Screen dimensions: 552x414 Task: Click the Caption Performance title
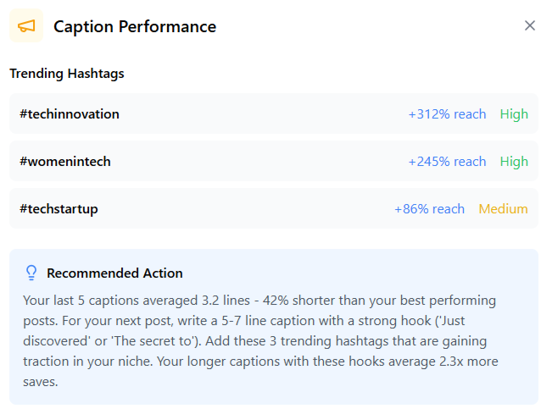135,26
